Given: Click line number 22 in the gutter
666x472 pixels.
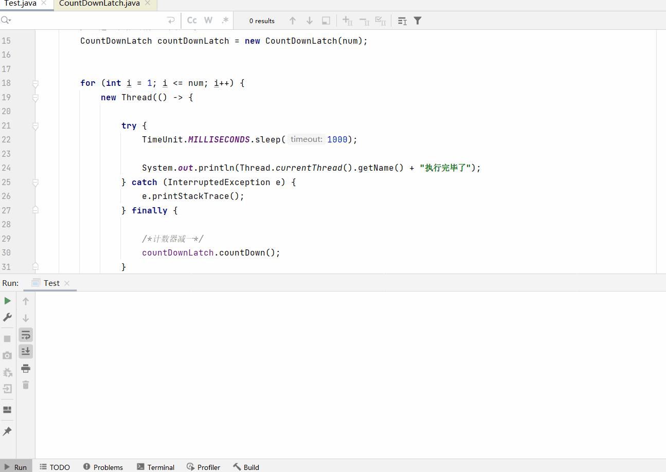Looking at the screenshot, I should point(6,139).
